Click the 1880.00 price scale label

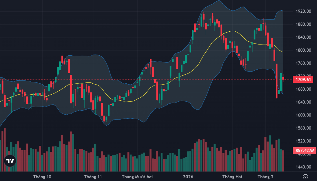(302, 24)
